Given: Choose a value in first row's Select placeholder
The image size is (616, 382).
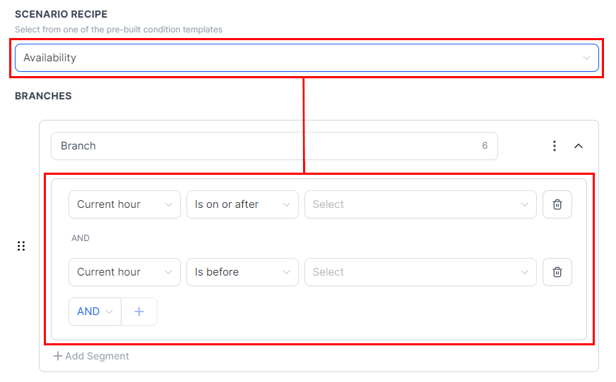Looking at the screenshot, I should pos(420,204).
